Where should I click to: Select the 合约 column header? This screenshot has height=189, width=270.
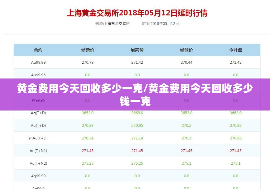coord(38,50)
